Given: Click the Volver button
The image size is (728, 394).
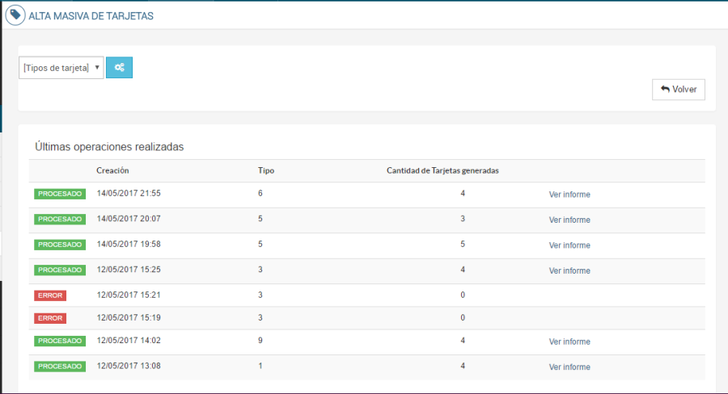Looking at the screenshot, I should coord(679,90).
